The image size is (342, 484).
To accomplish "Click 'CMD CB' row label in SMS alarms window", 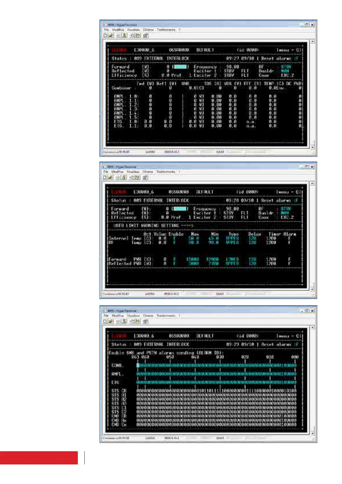I will click(119, 416).
